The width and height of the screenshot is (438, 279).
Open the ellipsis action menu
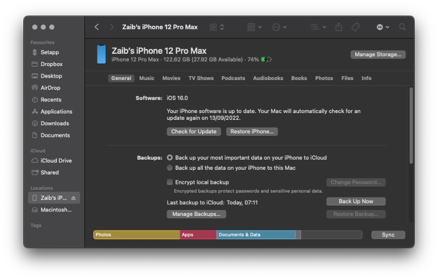(279, 27)
